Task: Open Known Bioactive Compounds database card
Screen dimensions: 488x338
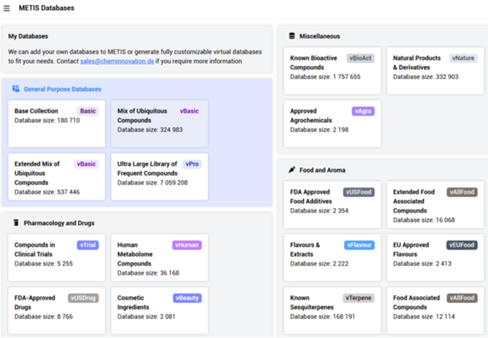Action: point(333,70)
